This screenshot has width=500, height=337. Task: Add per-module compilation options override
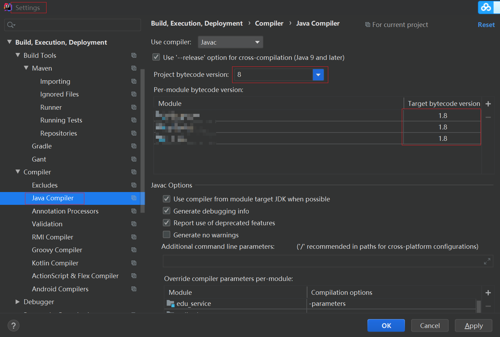pyautogui.click(x=488, y=293)
